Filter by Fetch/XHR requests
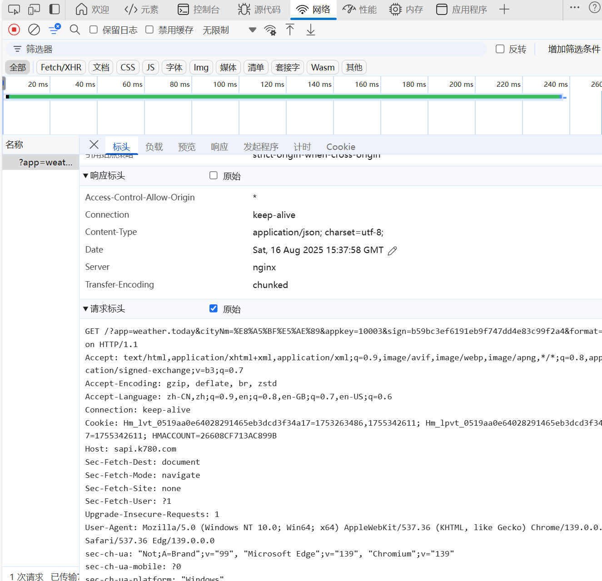 click(x=61, y=67)
